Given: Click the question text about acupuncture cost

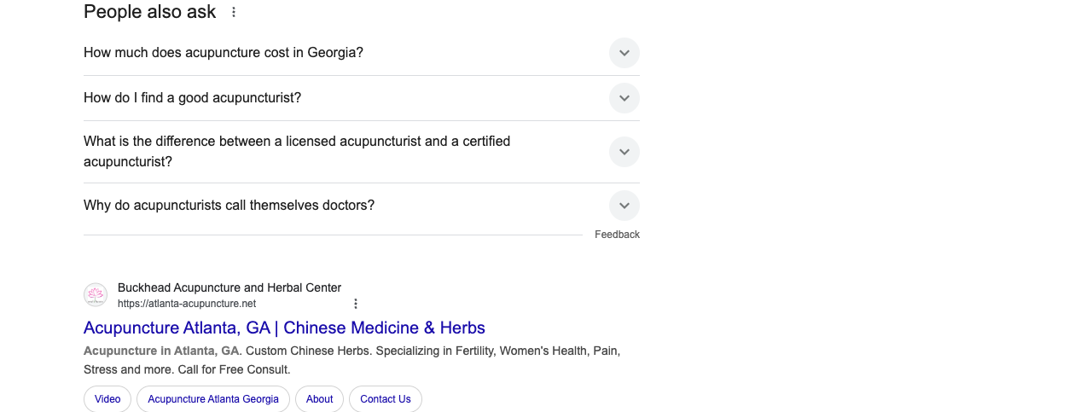Looking at the screenshot, I should click(x=224, y=53).
